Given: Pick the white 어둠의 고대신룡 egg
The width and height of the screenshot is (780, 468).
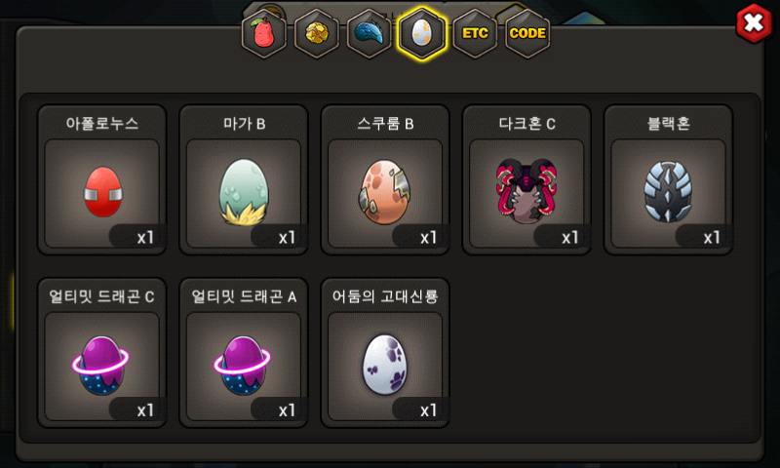Looking at the screenshot, I should point(385,366).
